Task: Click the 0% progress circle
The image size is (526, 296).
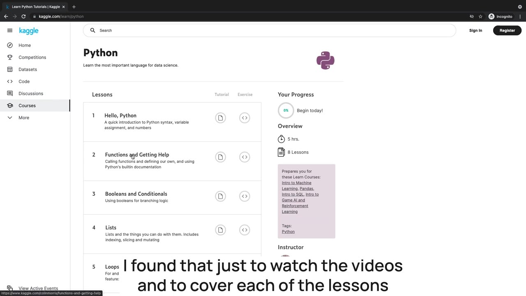Action: [x=286, y=110]
